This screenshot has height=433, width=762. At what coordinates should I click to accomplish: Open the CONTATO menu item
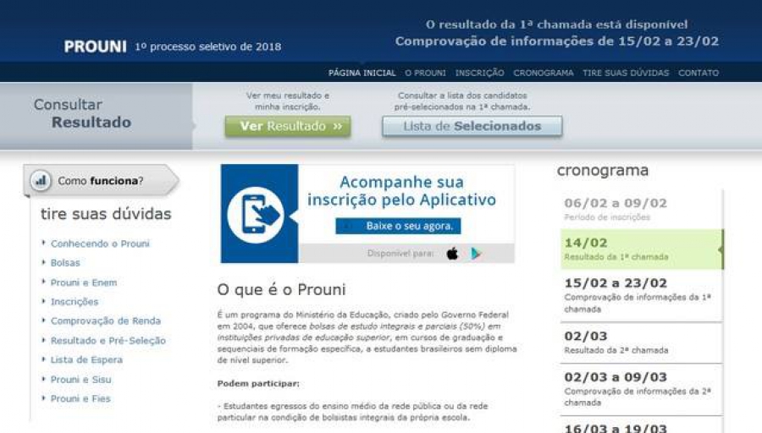coord(698,73)
